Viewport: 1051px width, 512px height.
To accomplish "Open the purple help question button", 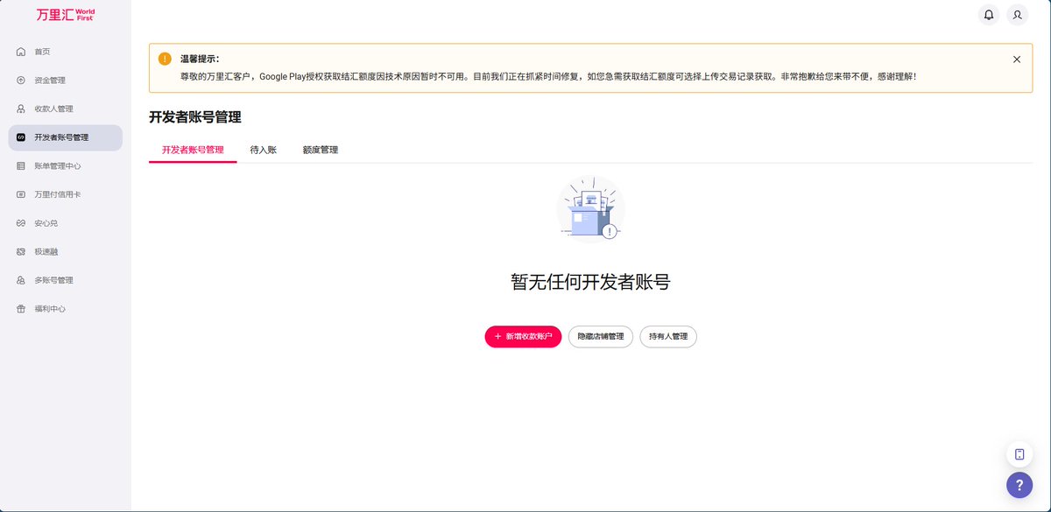I will tap(1019, 485).
